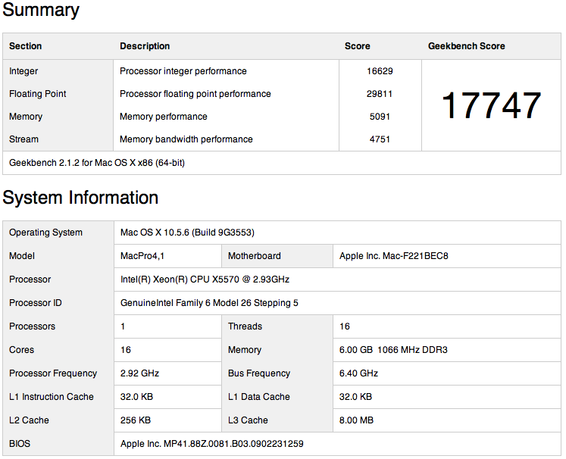
Task: Select the Stream score value 4751
Action: [380, 139]
